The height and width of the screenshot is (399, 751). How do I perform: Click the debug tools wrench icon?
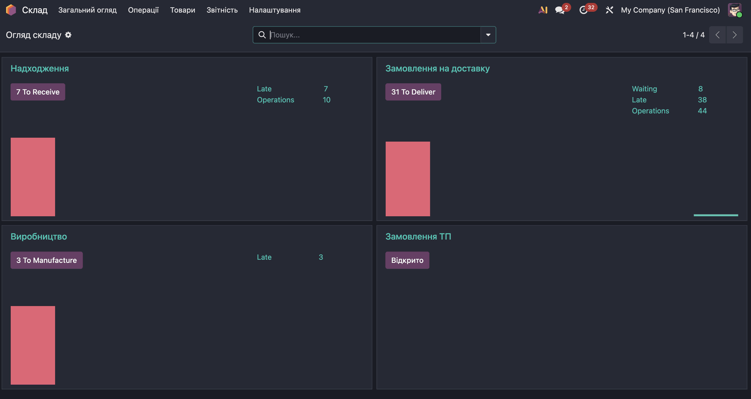point(609,10)
